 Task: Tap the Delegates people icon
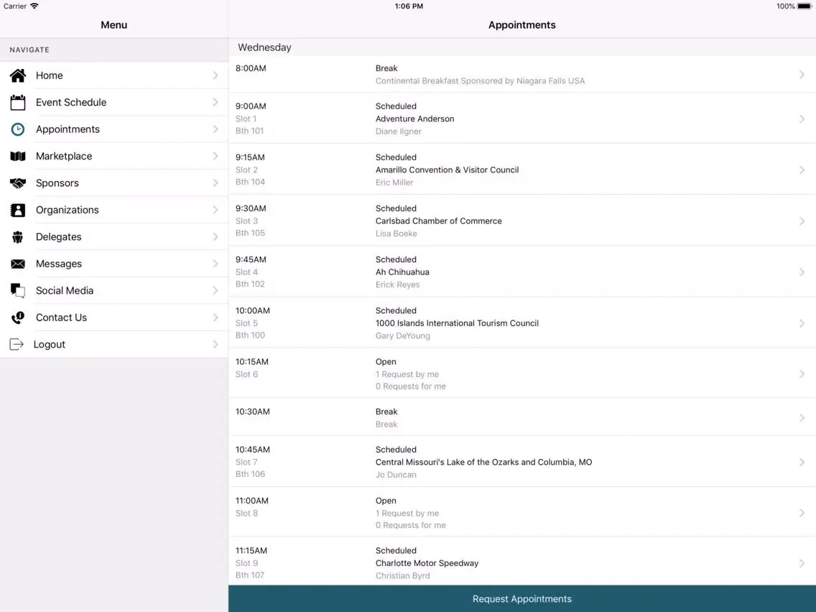tap(18, 237)
